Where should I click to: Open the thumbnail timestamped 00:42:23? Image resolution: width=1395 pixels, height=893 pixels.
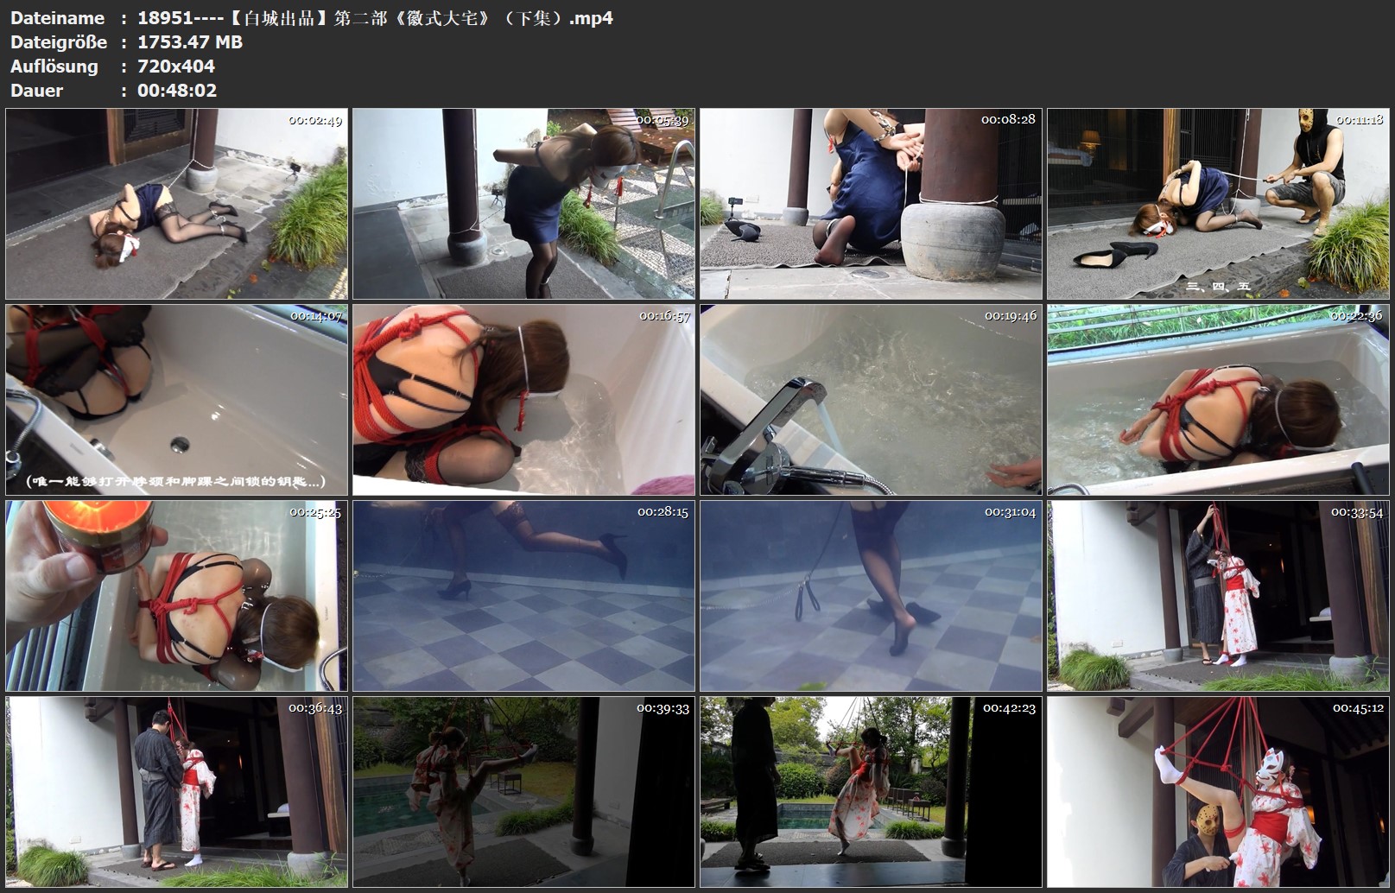[871, 792]
